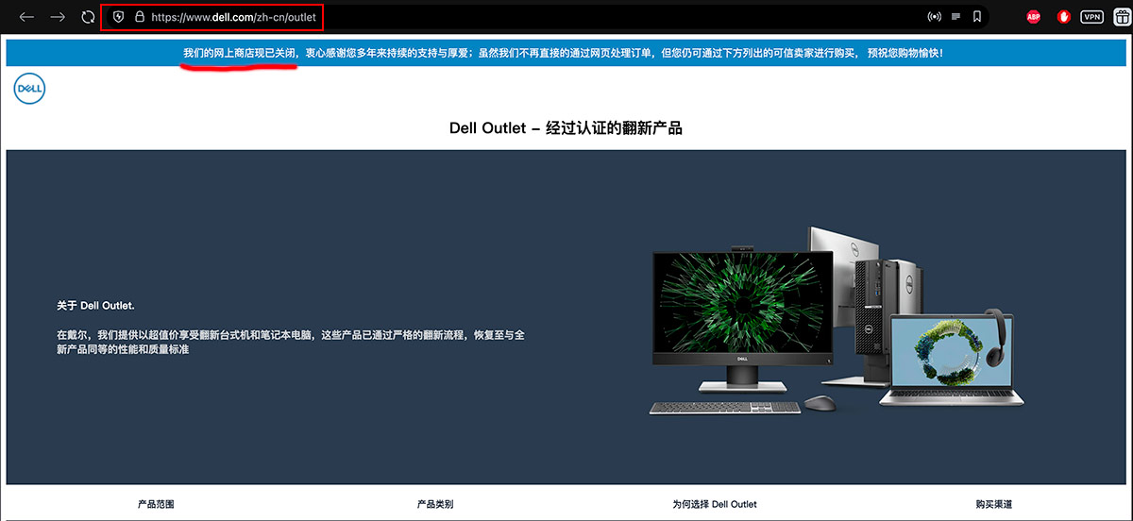Open the gift box icon in the toolbar
Viewport: 1133px width, 521px height.
pyautogui.click(x=1121, y=17)
